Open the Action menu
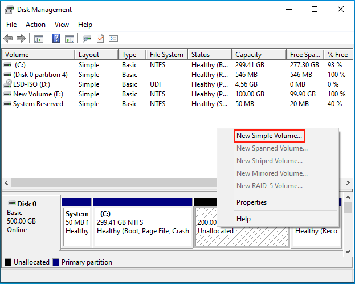This screenshot has height=284, width=355. point(35,25)
